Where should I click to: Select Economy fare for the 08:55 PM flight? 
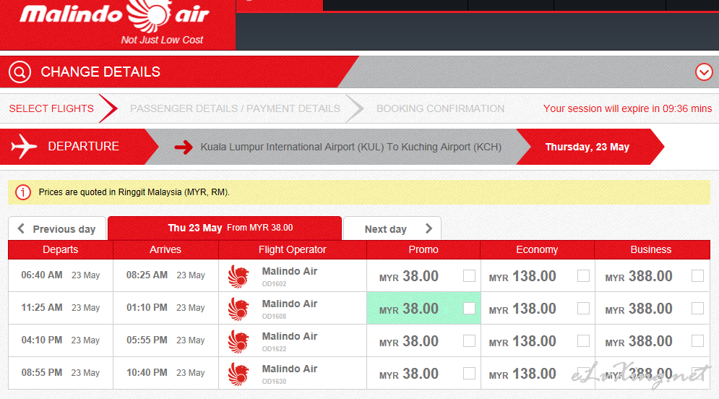click(583, 373)
